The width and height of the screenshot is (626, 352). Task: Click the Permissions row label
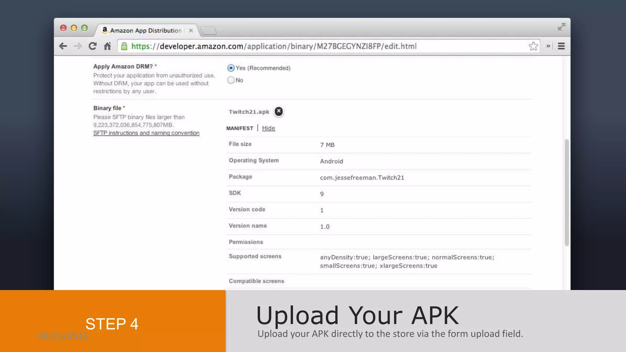pyautogui.click(x=246, y=242)
